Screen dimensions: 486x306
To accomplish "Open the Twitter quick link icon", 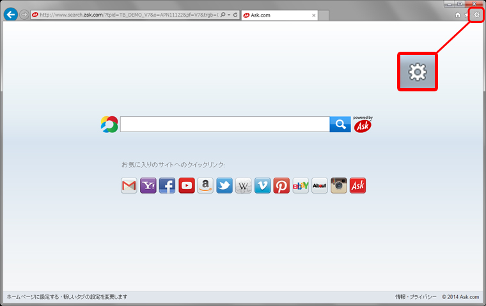I will click(224, 185).
